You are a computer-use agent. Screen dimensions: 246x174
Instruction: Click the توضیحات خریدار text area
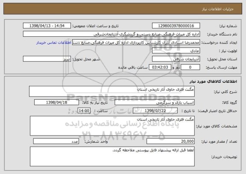112,156
